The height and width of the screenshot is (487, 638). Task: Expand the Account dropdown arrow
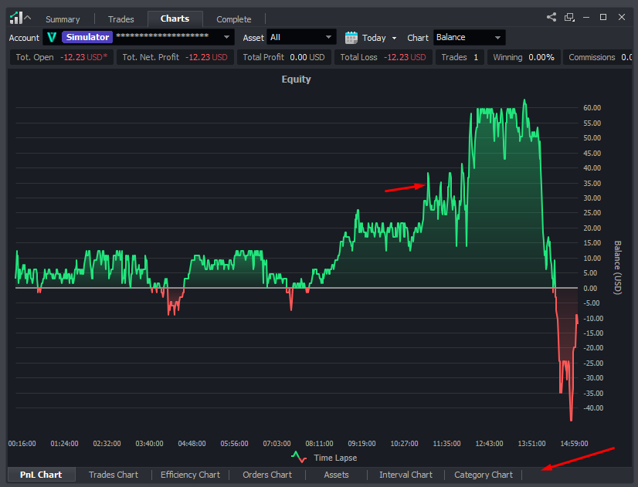[226, 37]
